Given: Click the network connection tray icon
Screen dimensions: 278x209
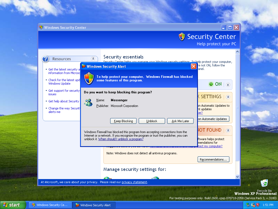Looking at the screenshot, I should (x=253, y=205).
